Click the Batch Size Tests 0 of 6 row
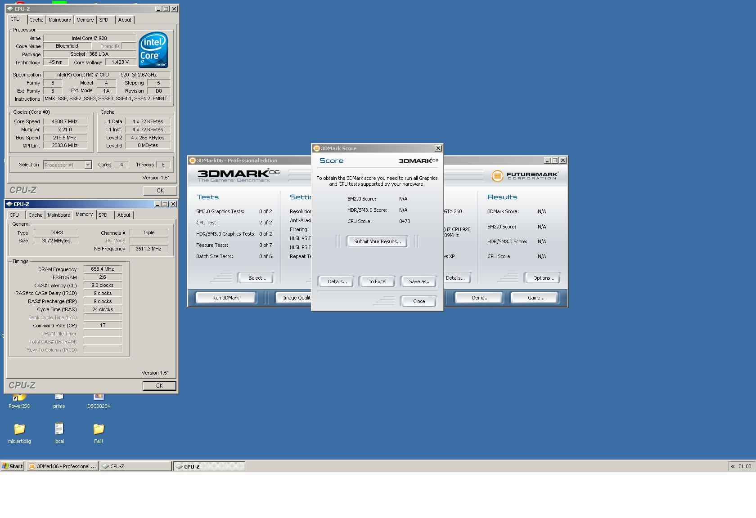This screenshot has height=518, width=756. pyautogui.click(x=234, y=256)
